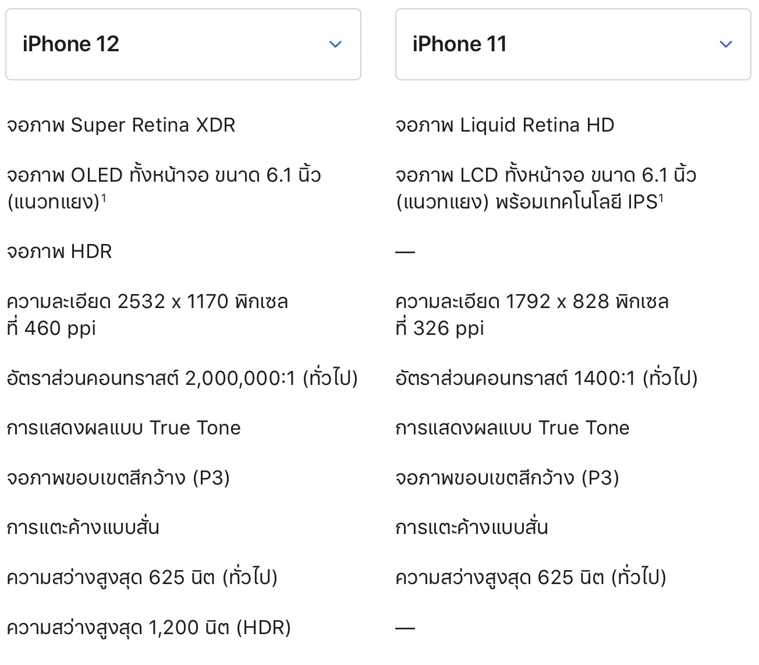Open footnote 1 after the IPS text
Screen dimensions: 759x665
661,198
